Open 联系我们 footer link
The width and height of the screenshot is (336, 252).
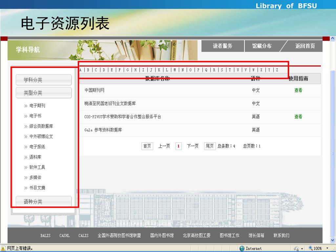tap(281, 236)
